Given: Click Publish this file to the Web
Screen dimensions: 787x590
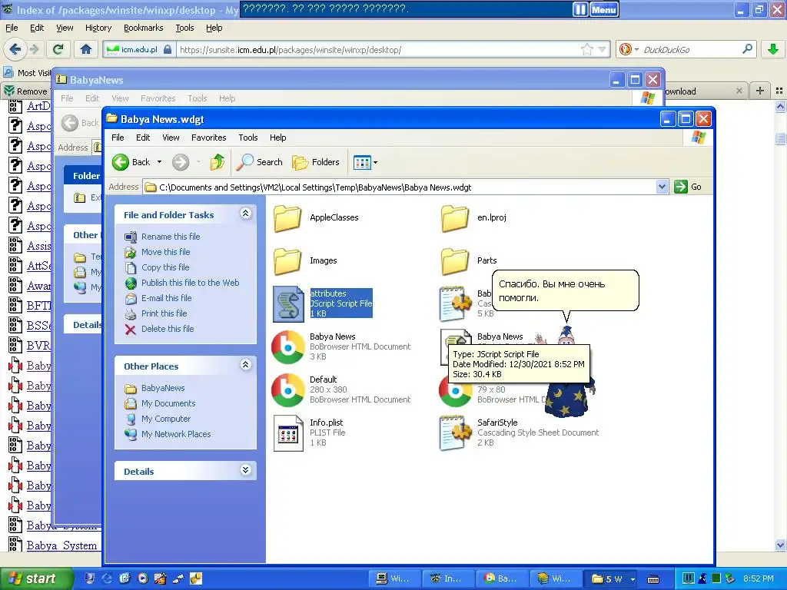Looking at the screenshot, I should pyautogui.click(x=191, y=283).
